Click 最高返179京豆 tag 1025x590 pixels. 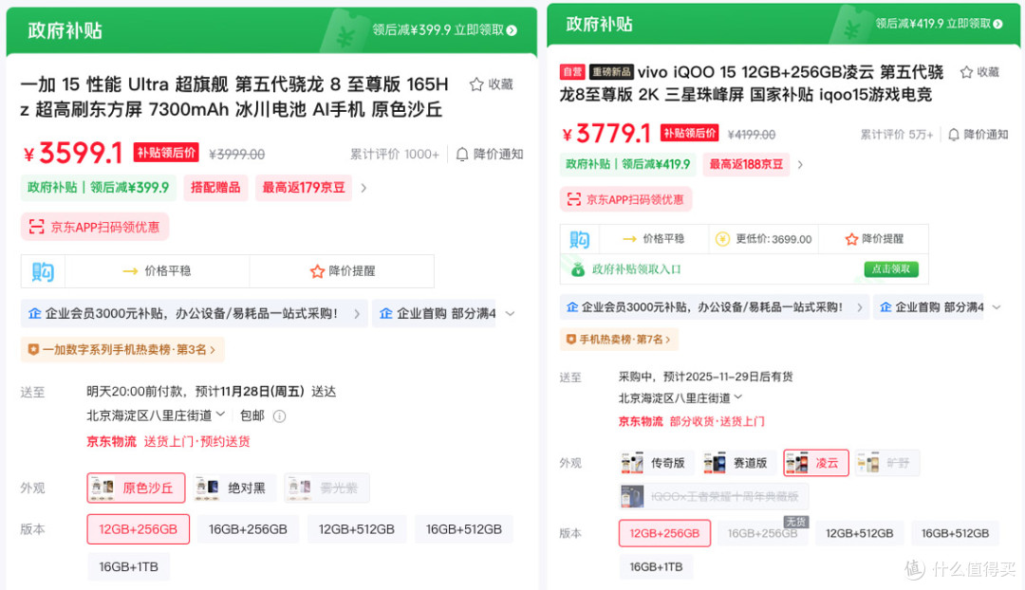click(304, 188)
